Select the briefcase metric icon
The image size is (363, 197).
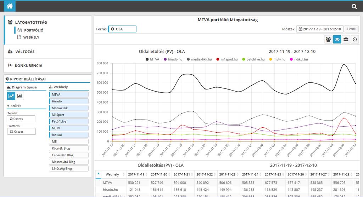(346, 40)
